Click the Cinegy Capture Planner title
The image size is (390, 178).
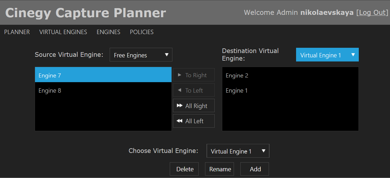pos(85,13)
